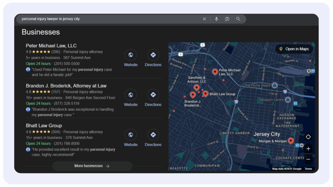
Task: Click Peter Michael Law review quote
Action: (72, 72)
